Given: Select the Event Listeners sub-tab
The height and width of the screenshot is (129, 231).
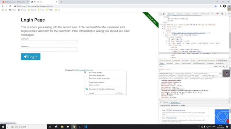Looking at the screenshot, I should point(186,63).
